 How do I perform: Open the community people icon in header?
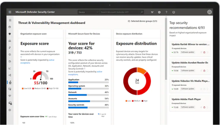[152, 12]
